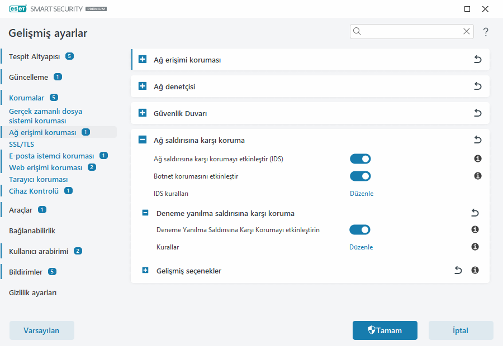The image size is (503, 346).
Task: Disable Botnet korumasını etkinleştir switch
Action: 360,176
